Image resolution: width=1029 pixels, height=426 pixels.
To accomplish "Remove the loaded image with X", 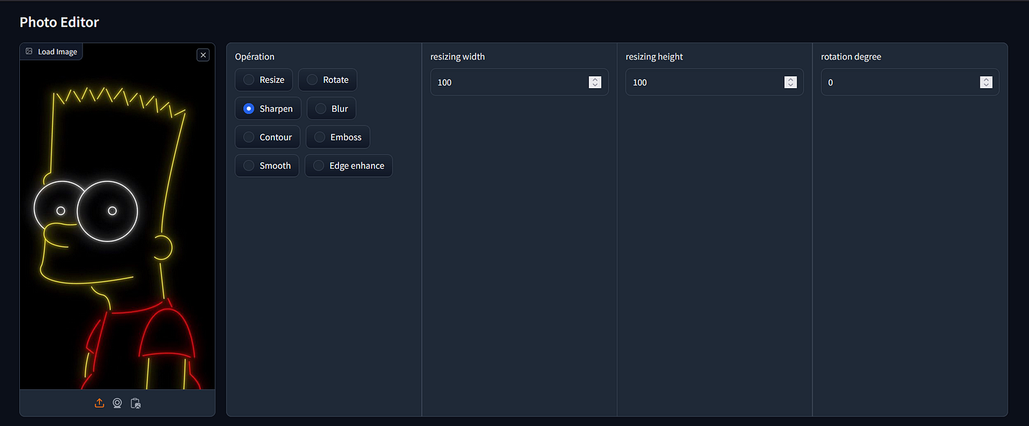I will pyautogui.click(x=204, y=55).
